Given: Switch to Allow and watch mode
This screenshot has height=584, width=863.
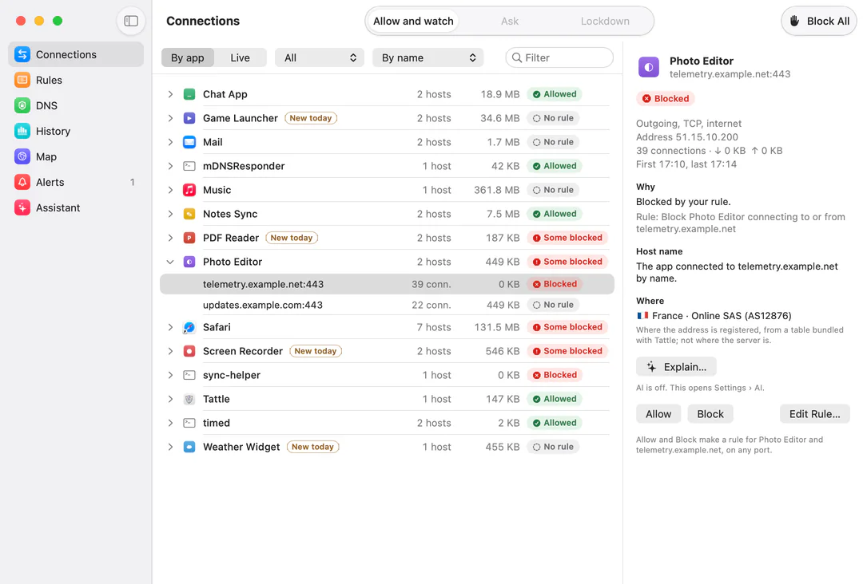Looking at the screenshot, I should click(x=413, y=21).
